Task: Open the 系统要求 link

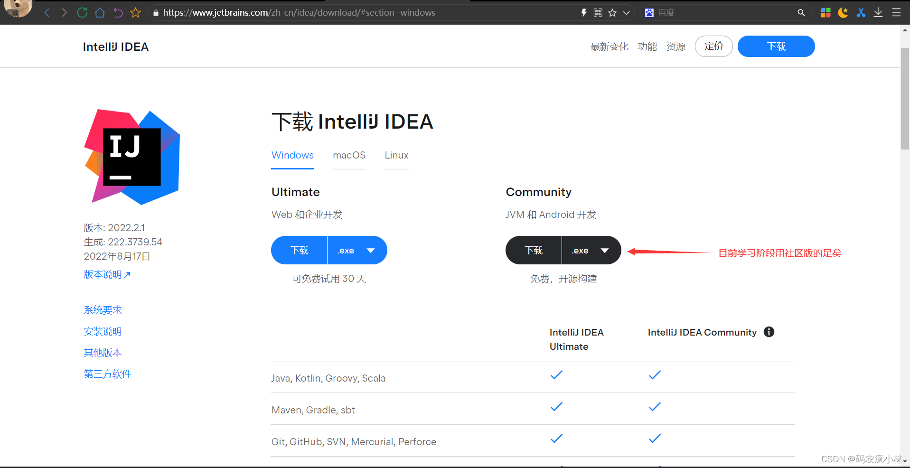Action: [x=103, y=310]
